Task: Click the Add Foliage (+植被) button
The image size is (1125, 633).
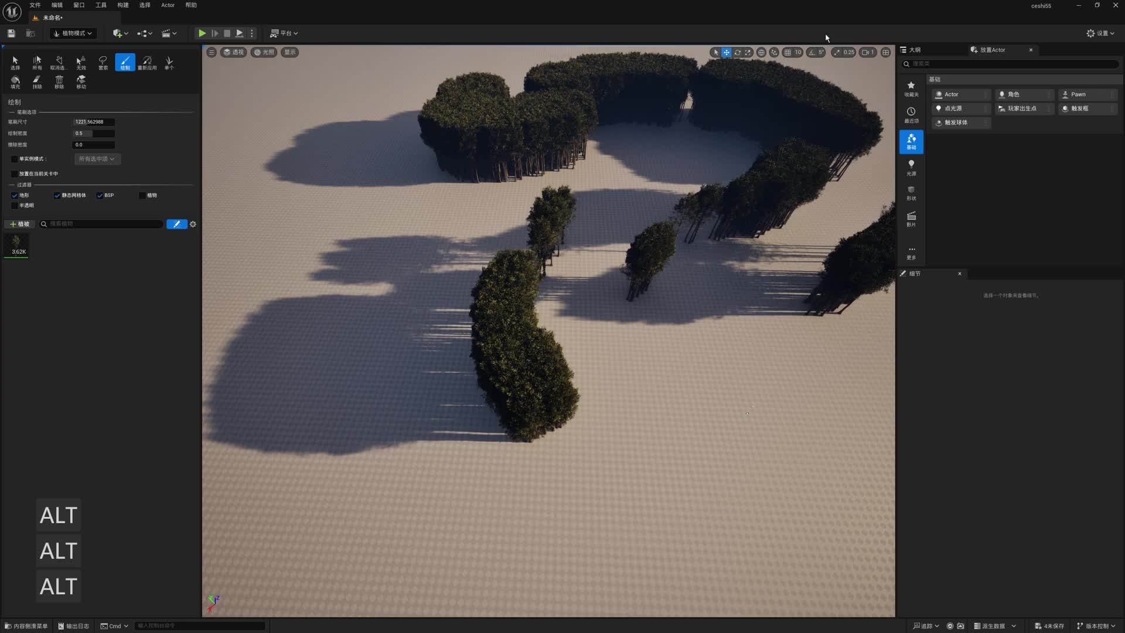Action: [19, 224]
